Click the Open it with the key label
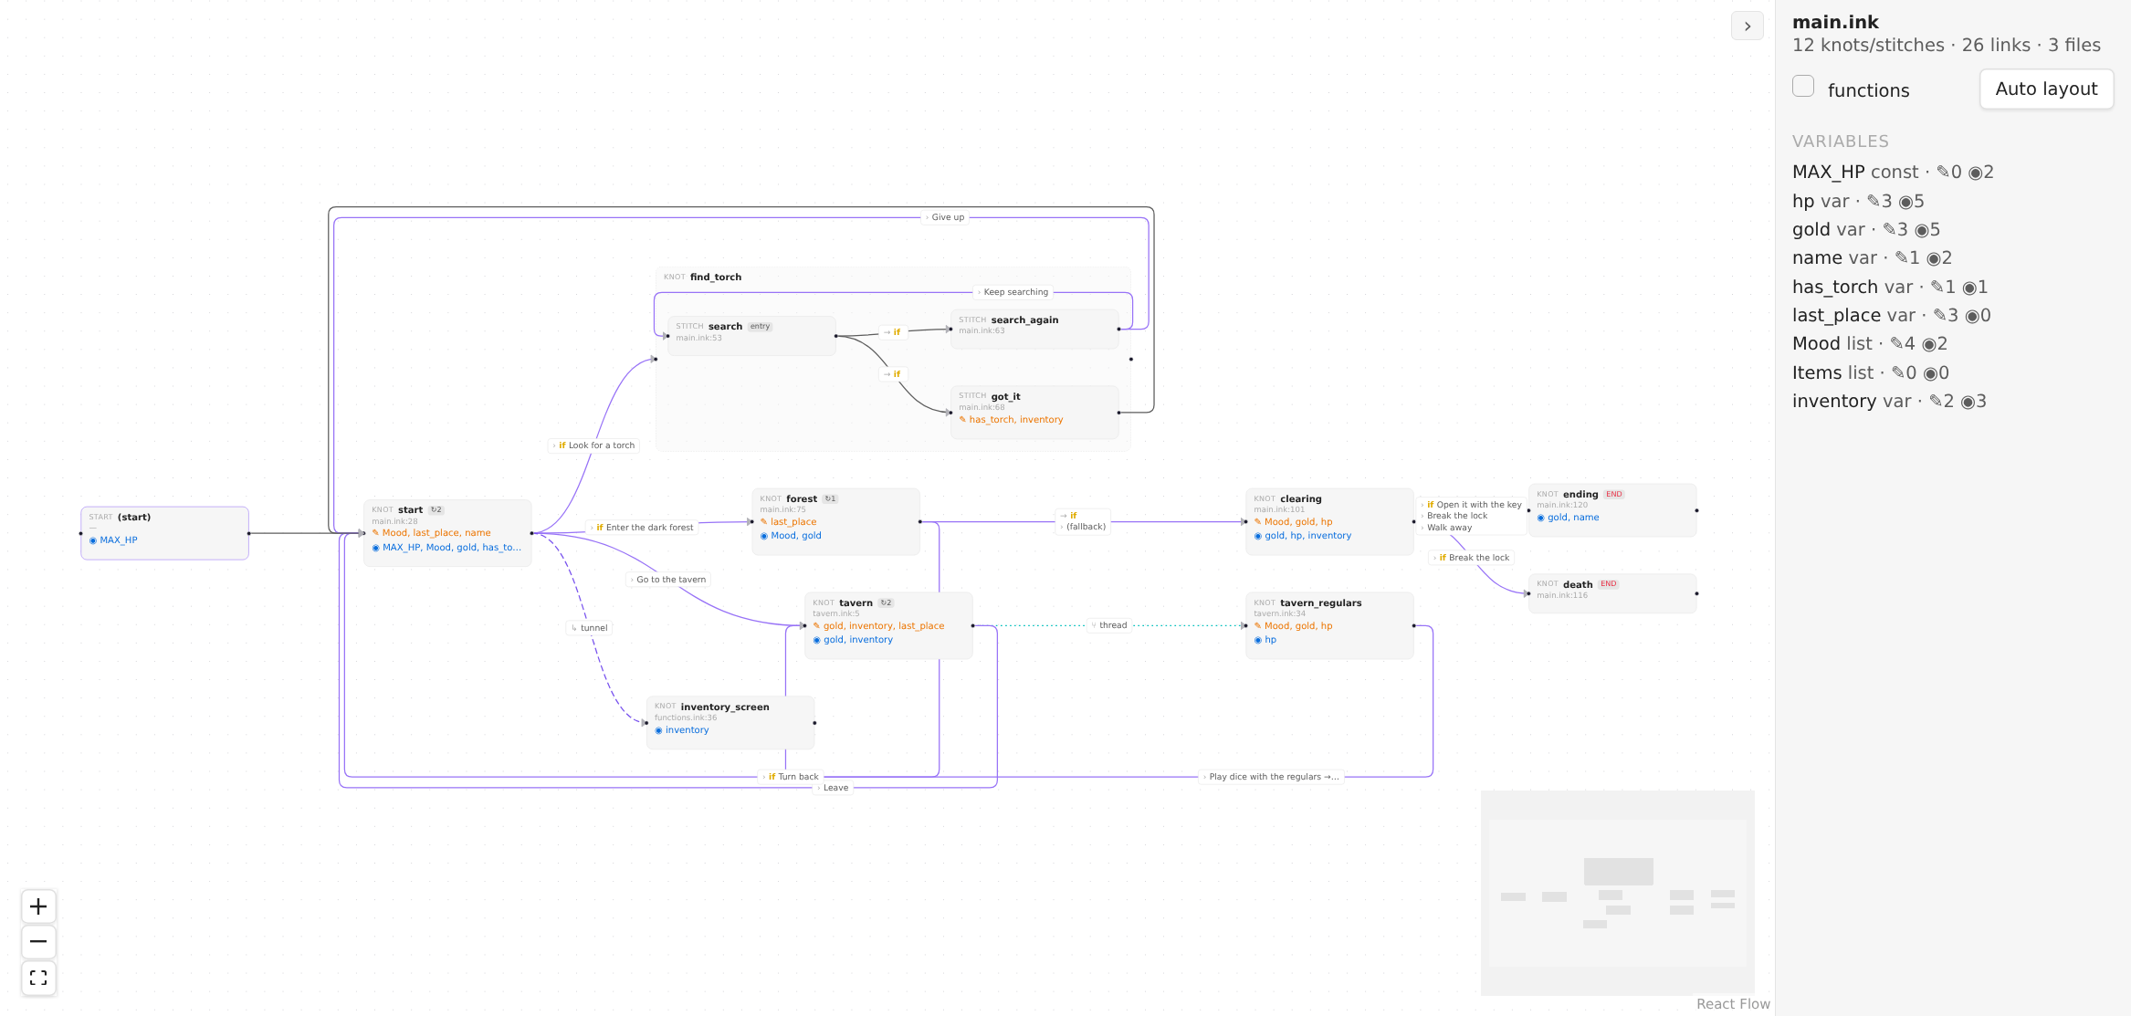 (x=1473, y=505)
